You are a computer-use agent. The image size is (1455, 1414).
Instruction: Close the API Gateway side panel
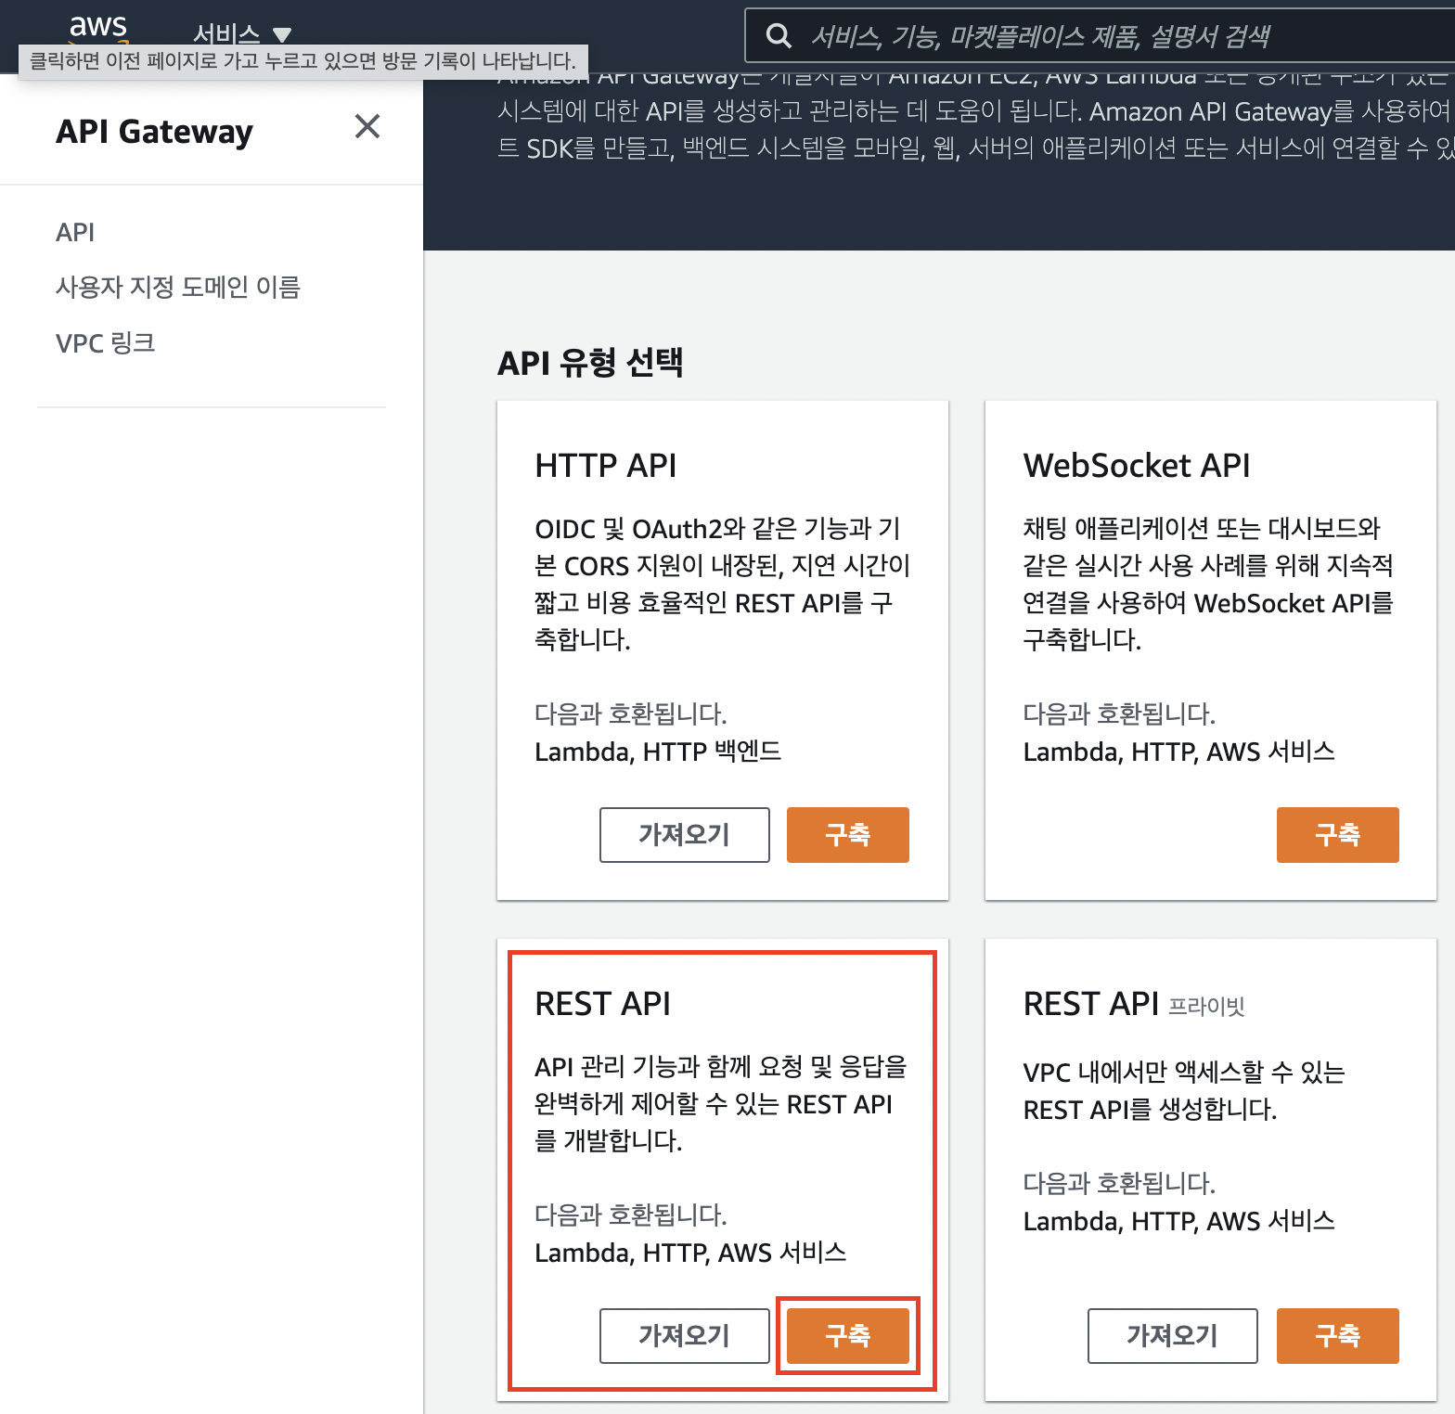click(367, 126)
